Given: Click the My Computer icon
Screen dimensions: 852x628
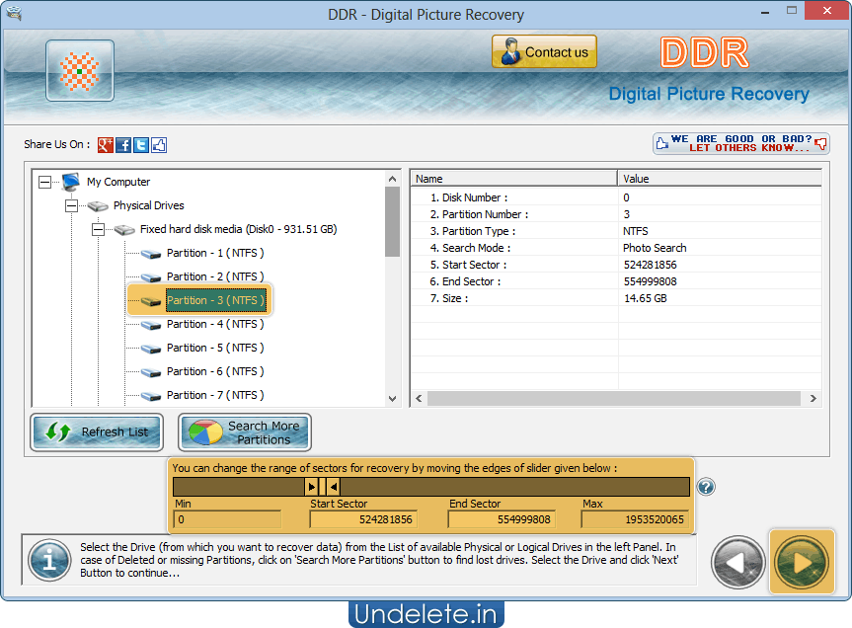Looking at the screenshot, I should [71, 182].
